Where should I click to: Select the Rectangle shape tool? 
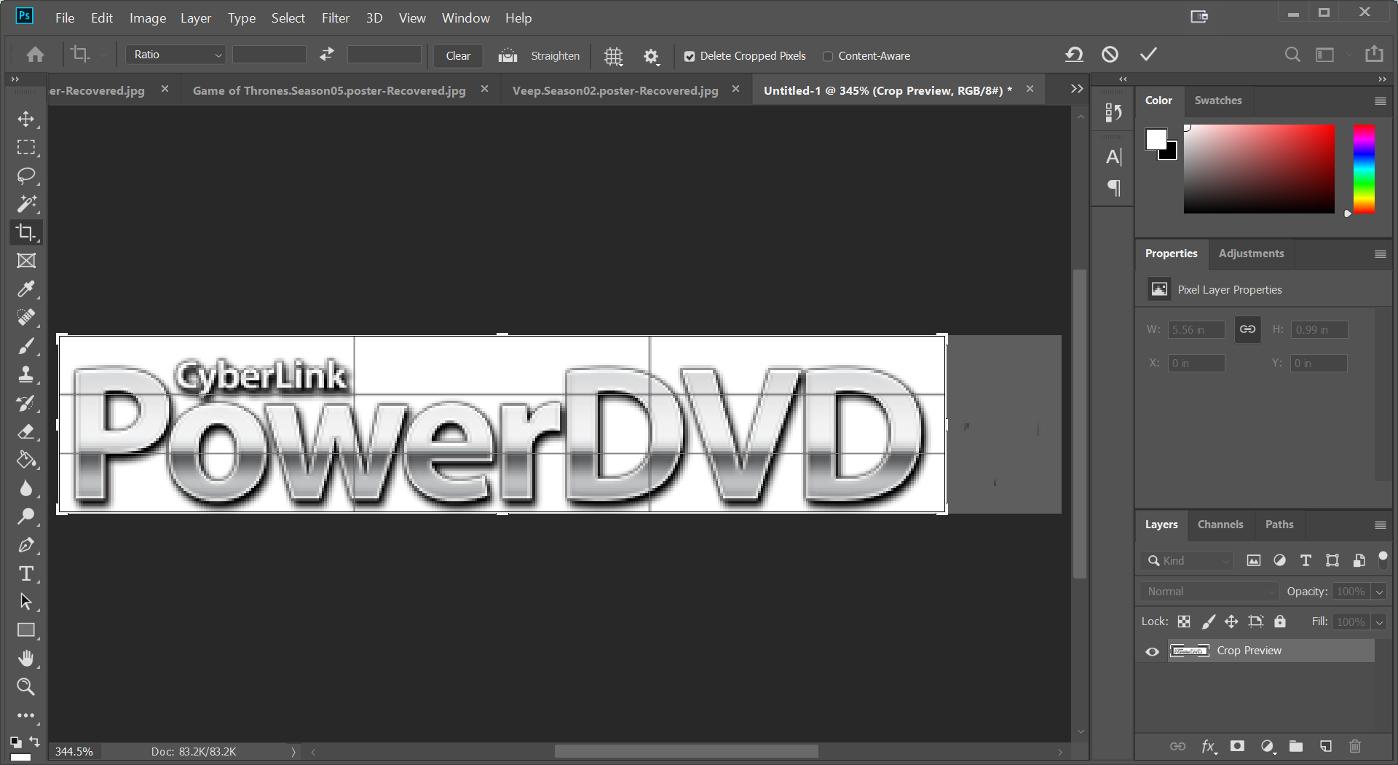click(26, 630)
